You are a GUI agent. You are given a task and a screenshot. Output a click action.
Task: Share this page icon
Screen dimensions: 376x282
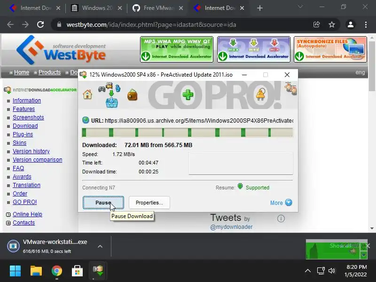point(316,24)
